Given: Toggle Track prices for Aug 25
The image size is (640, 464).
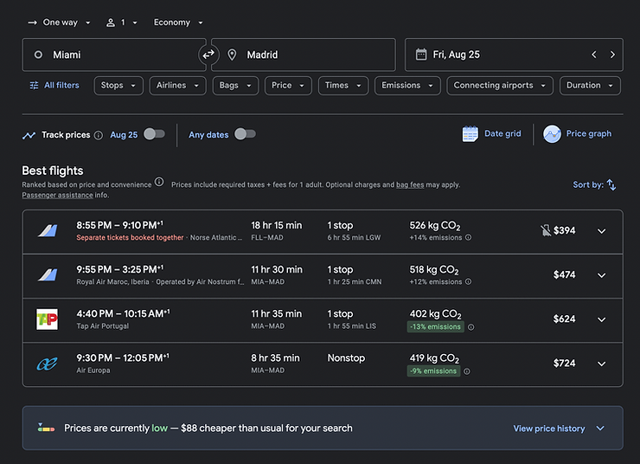Looking at the screenshot, I should [x=154, y=134].
